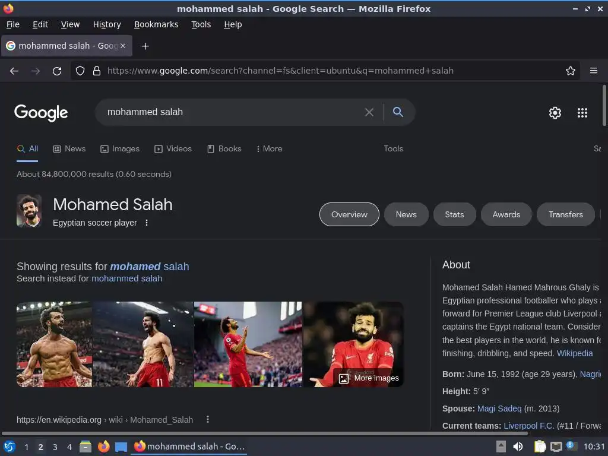Open the Bookmarks menu
Screen dimensions: 608x456
pyautogui.click(x=156, y=24)
